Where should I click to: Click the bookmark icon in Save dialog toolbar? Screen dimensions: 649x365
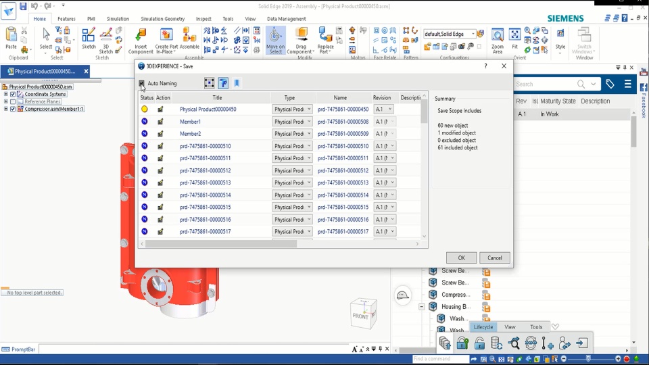(237, 83)
